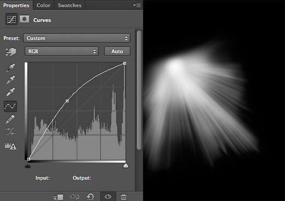The width and height of the screenshot is (285, 201).
Task: Switch to the Properties tab
Action: [16, 5]
